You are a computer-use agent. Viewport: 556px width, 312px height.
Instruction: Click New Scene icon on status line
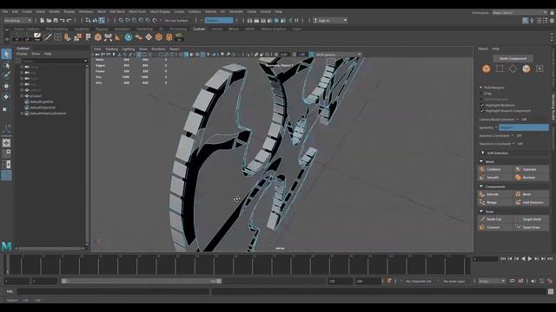click(42, 21)
